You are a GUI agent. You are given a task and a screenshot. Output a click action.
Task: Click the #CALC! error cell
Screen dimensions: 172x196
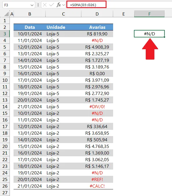pos(97,186)
